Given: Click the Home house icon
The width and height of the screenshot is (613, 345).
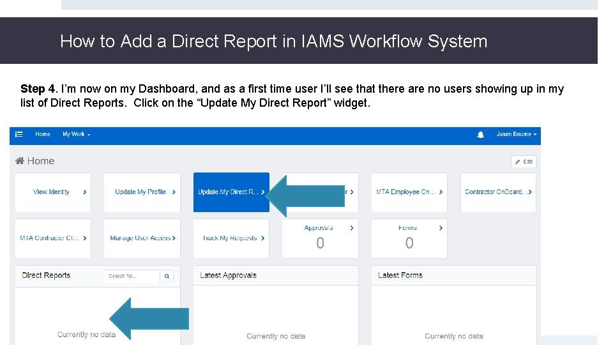Looking at the screenshot, I should [20, 161].
